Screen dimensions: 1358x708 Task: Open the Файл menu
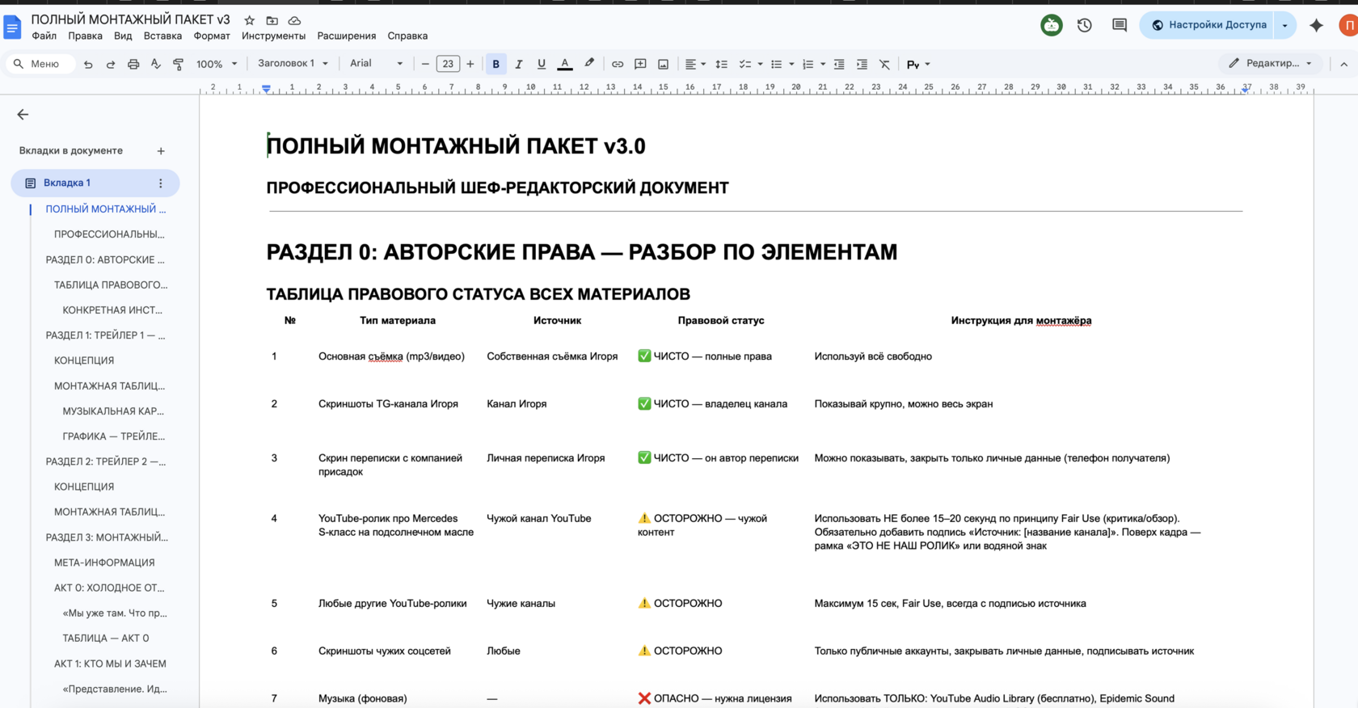pos(44,36)
